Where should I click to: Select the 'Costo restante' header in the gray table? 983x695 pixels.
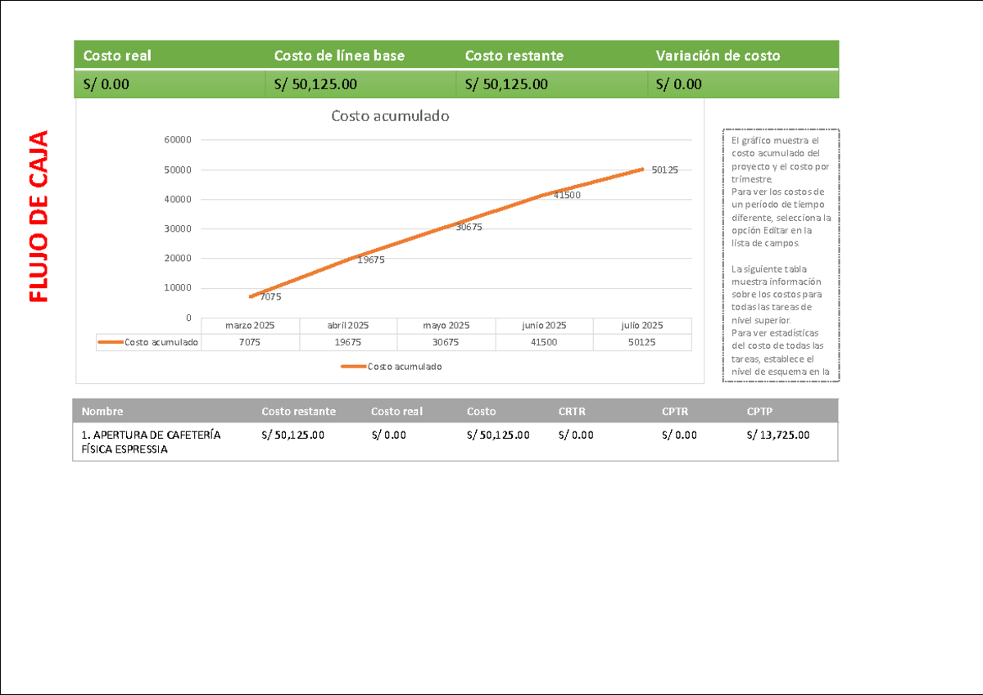[298, 411]
